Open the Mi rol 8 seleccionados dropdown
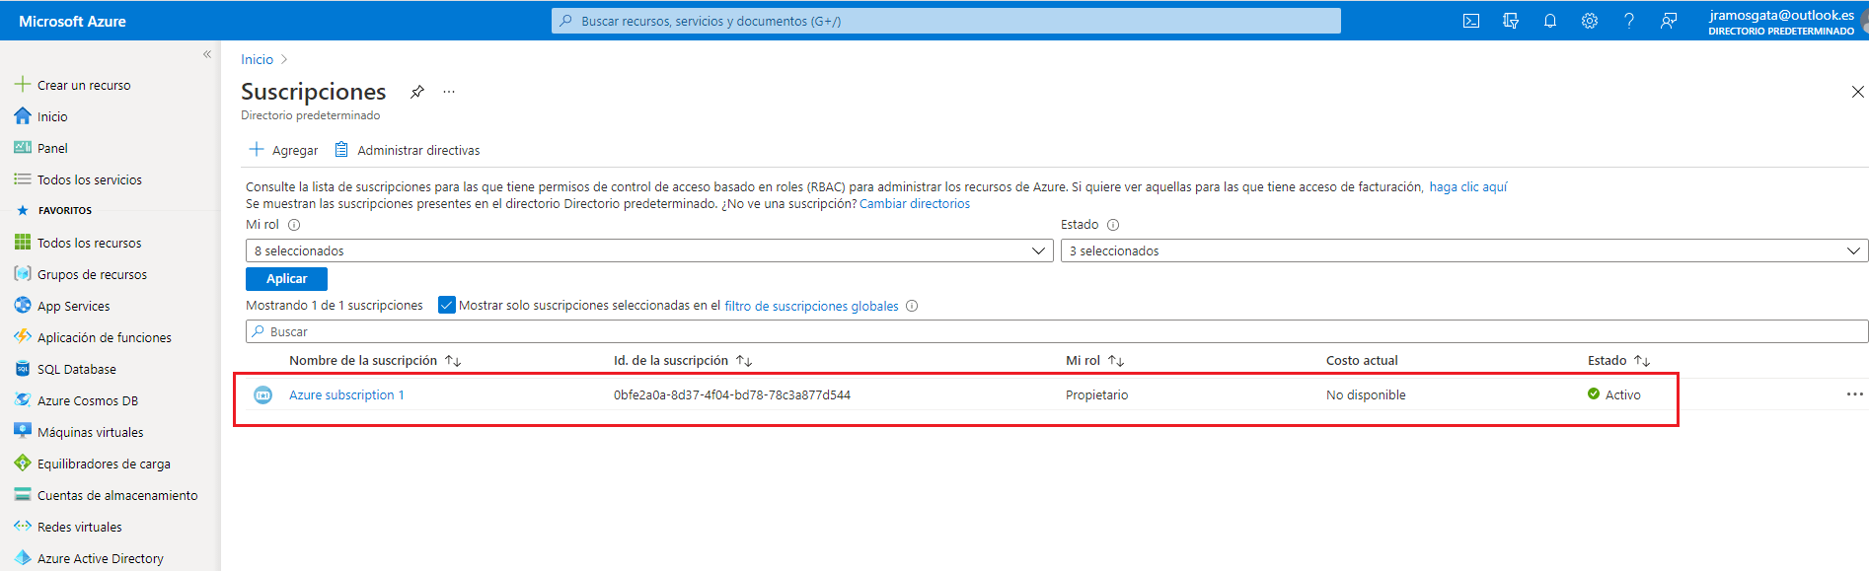 649,250
